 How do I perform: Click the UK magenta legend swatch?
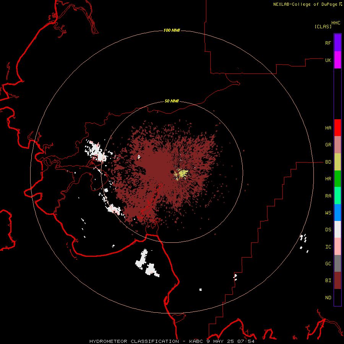(338, 60)
